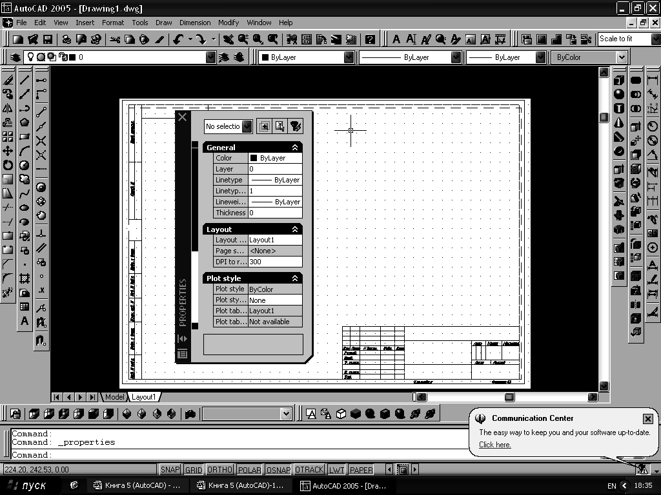
Task: Open the color ByLayer dropdown
Action: point(349,57)
